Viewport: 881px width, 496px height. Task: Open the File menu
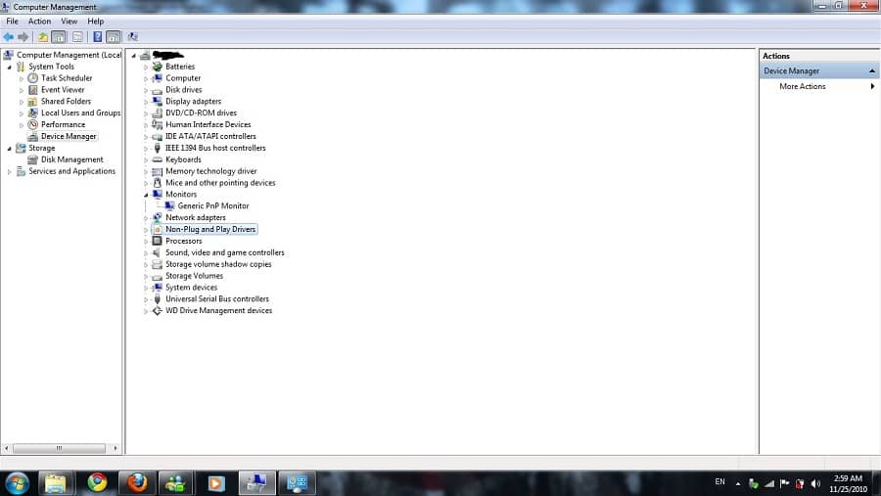coord(13,22)
